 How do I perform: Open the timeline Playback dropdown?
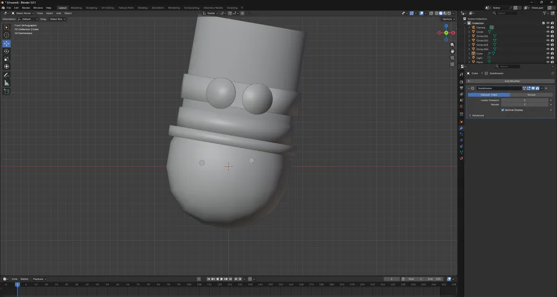[x=40, y=279]
